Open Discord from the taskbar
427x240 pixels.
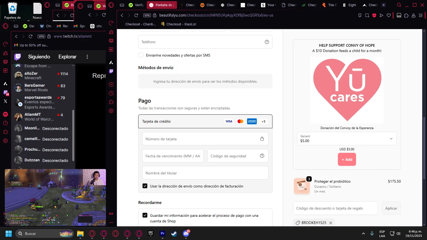(186, 234)
